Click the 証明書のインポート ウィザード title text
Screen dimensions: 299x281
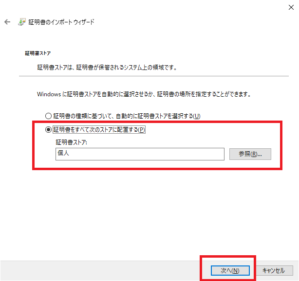point(61,22)
